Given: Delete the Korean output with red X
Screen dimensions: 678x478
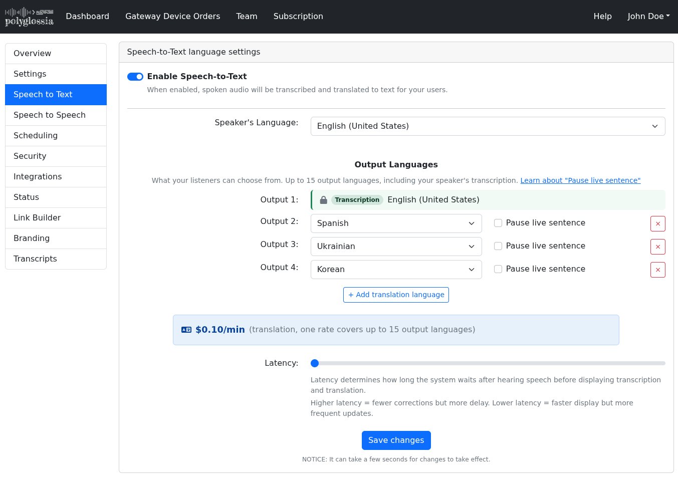Looking at the screenshot, I should pos(657,270).
